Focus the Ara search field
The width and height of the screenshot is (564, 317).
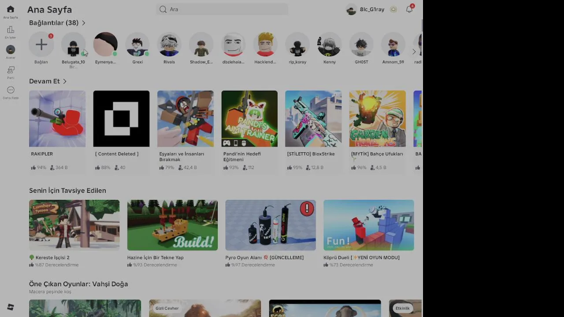point(222,9)
